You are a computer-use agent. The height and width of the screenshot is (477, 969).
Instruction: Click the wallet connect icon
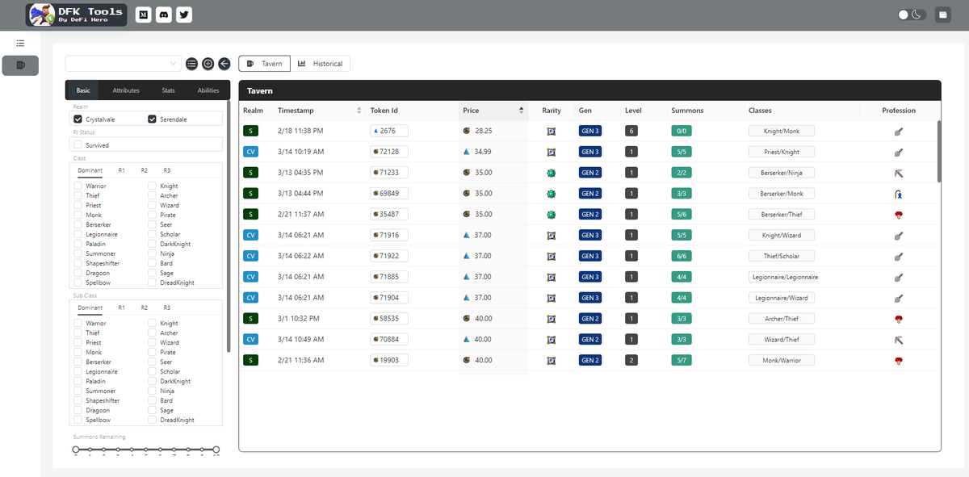click(x=942, y=15)
